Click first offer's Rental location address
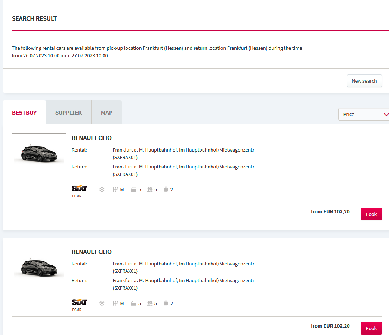This screenshot has height=335, width=389. click(x=183, y=153)
